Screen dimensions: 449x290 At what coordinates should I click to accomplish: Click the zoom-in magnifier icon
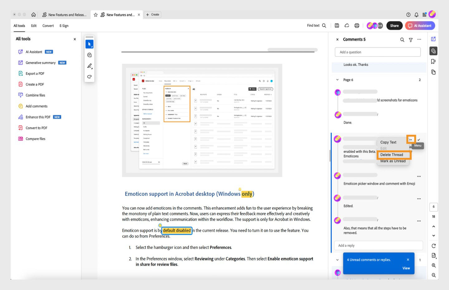point(433,265)
